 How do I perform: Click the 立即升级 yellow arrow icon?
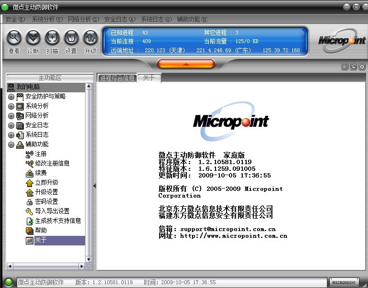point(29,183)
